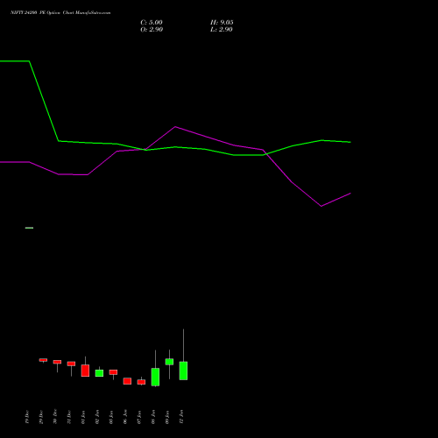Click the peak of the purple indicator line
This screenshot has width=438, height=438.
175,127
